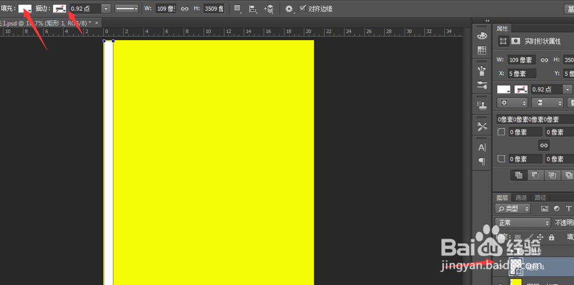The width and height of the screenshot is (574, 285).
Task: Open the 类型 layer filter dropdown
Action: coord(513,209)
